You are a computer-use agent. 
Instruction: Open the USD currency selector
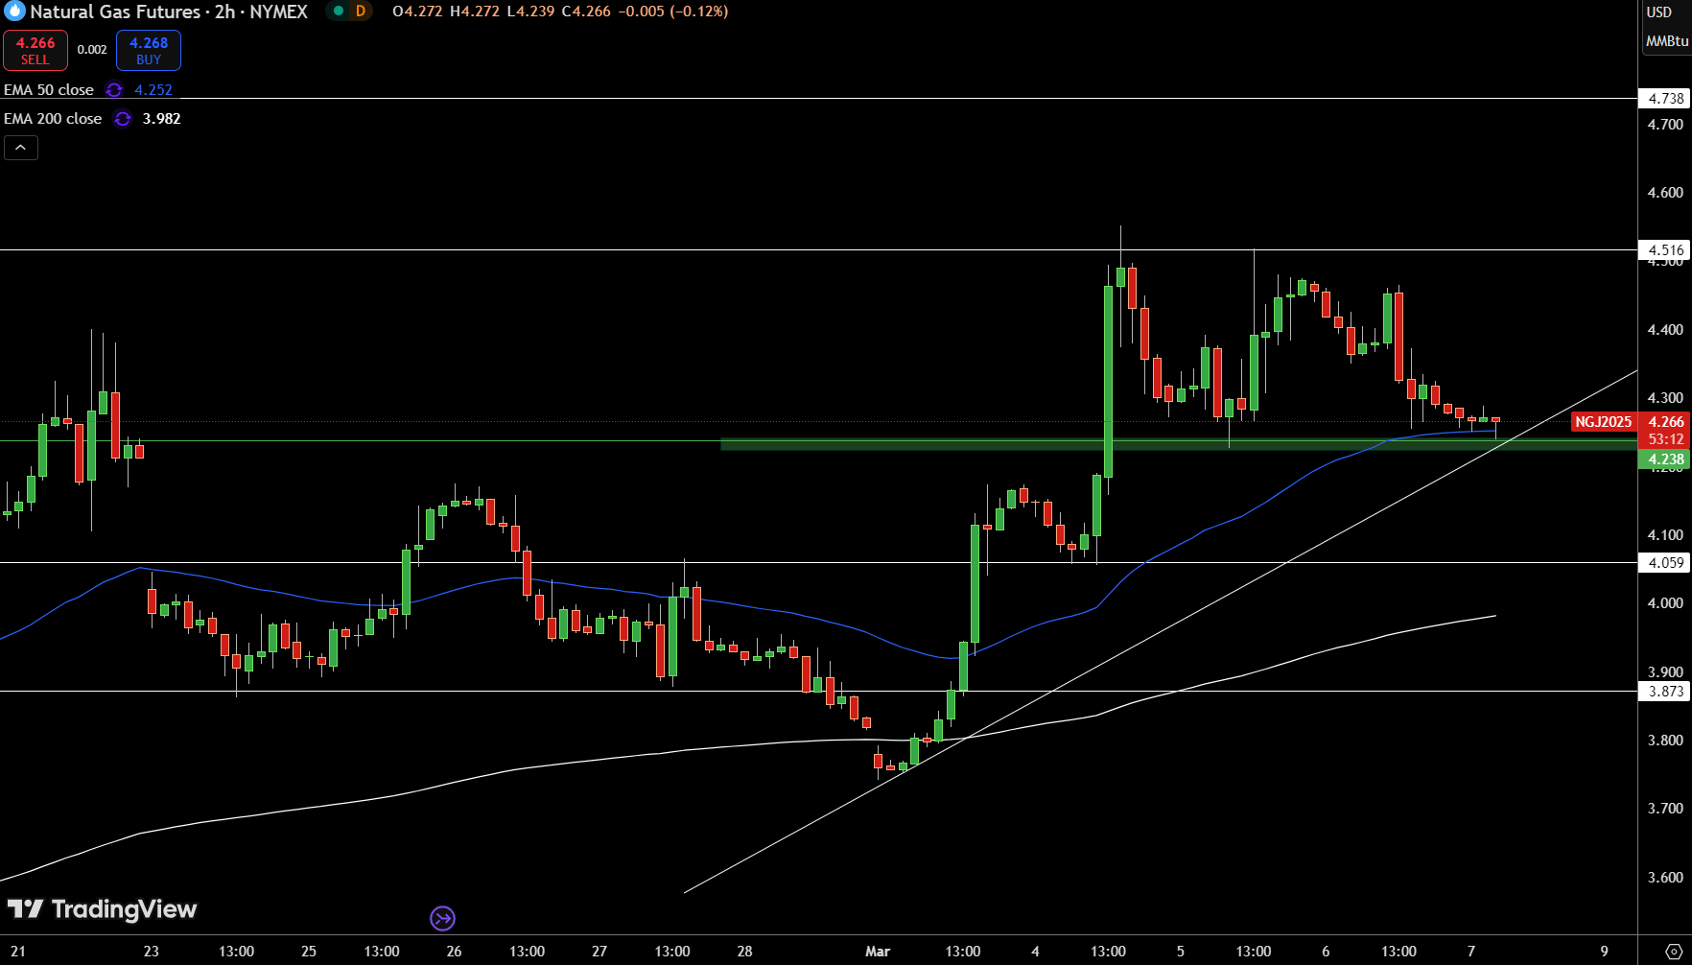1659,12
